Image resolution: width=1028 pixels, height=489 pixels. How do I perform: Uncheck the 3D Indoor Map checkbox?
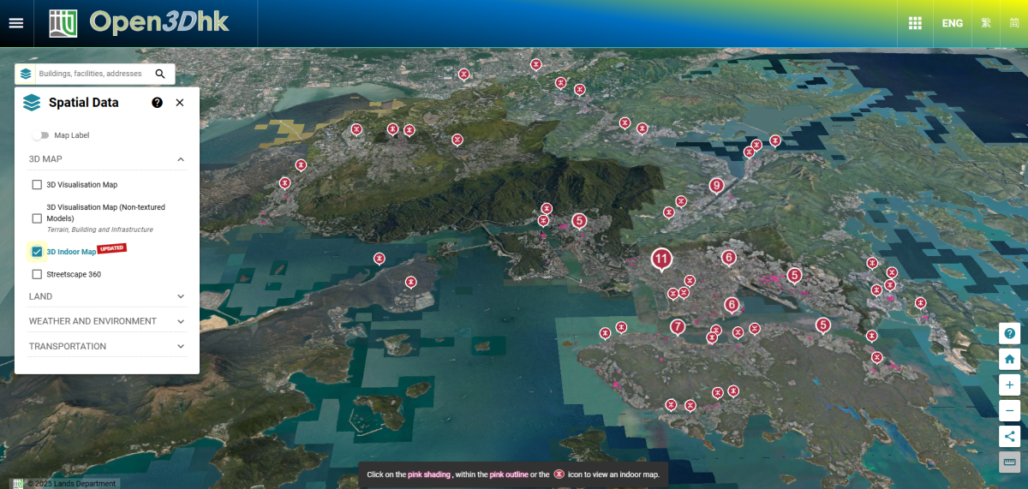tap(37, 252)
